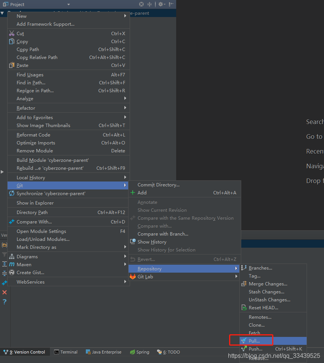Select Optimize Imports entry
Screen dimensions: 324x363
tap(68, 143)
